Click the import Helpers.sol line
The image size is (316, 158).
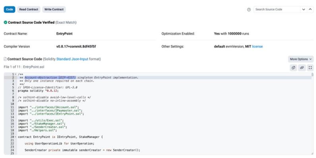pos(37,130)
